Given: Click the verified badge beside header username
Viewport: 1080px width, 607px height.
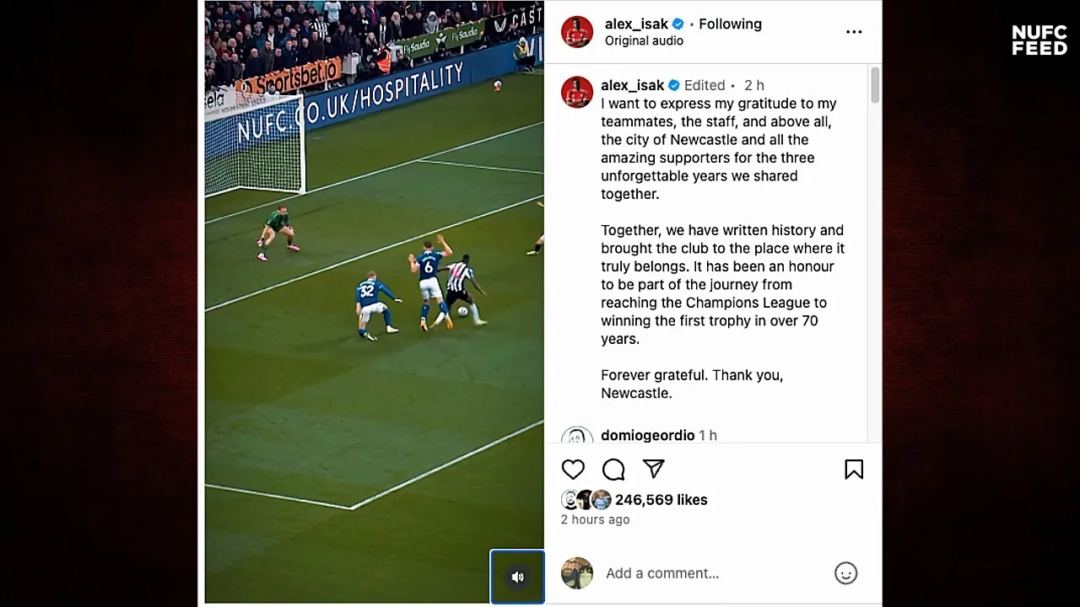Looking at the screenshot, I should 678,24.
